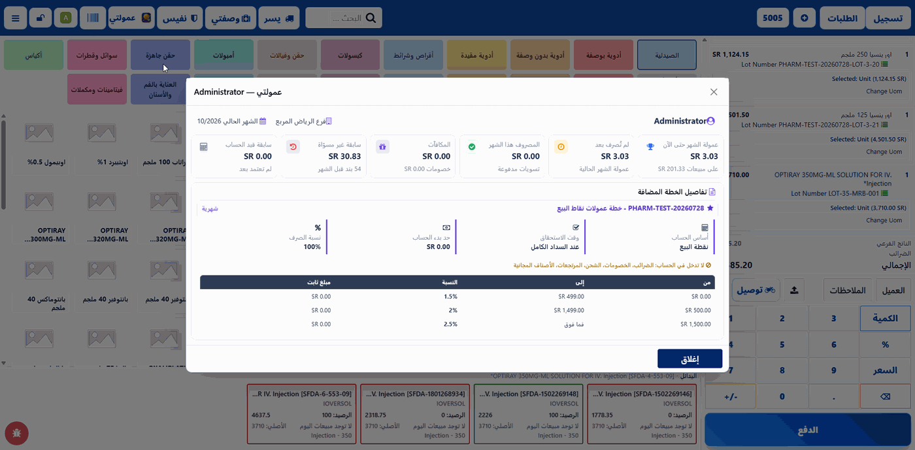Image resolution: width=915 pixels, height=450 pixels.
Task: Select the حقن جاهزة category
Action: 161,56
